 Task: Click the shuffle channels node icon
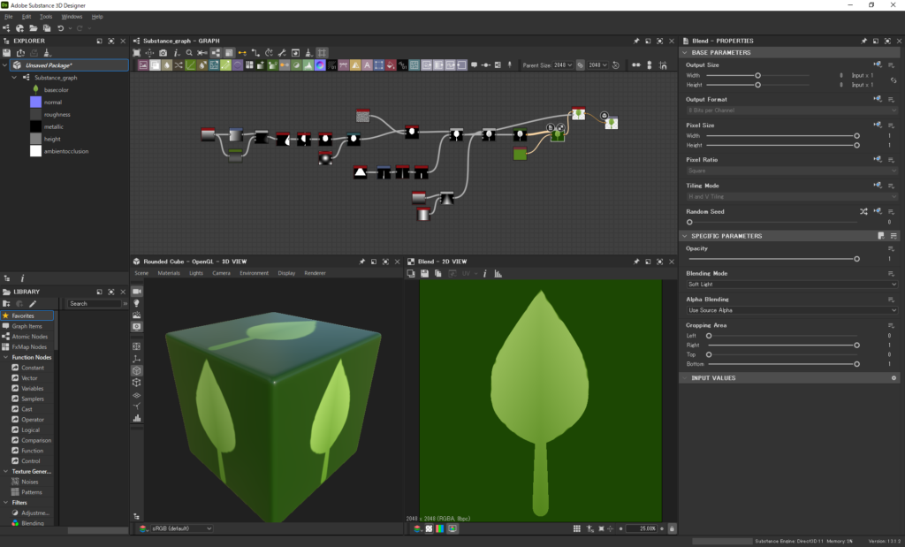179,65
